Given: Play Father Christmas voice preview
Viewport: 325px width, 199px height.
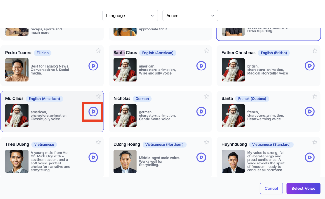Looking at the screenshot, I should 309,66.
